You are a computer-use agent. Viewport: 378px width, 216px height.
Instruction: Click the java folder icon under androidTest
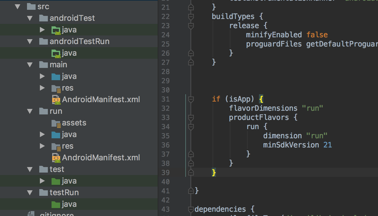click(56, 30)
